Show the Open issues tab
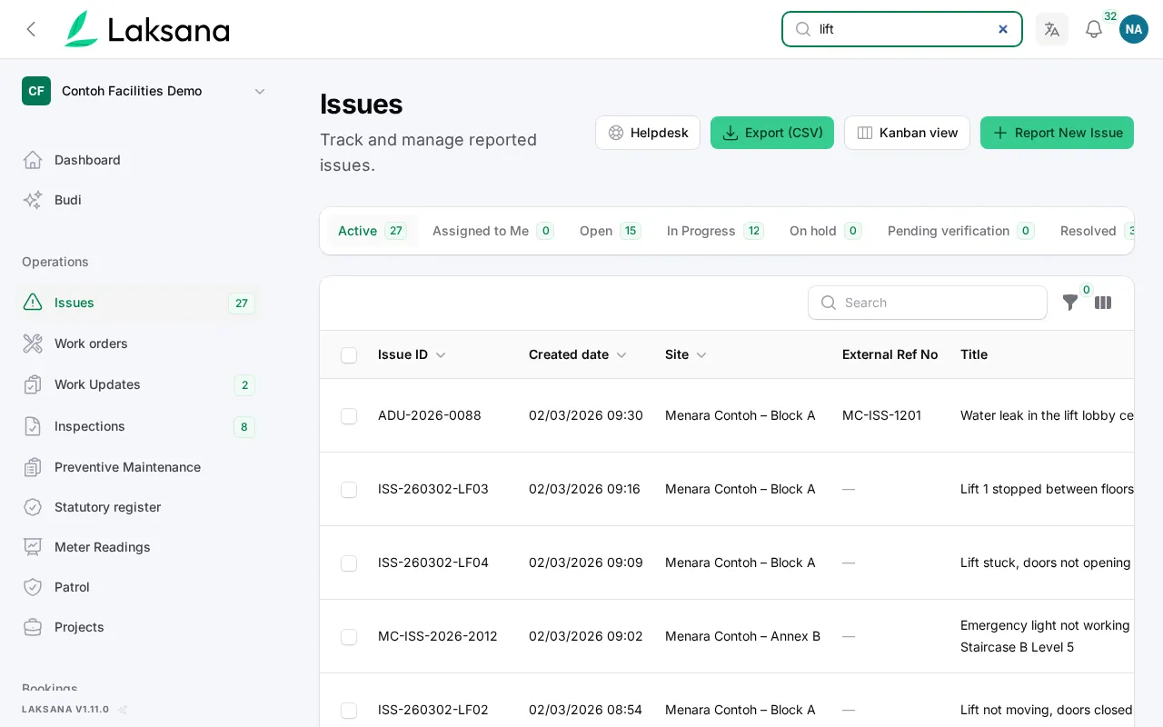1163x727 pixels. click(611, 231)
